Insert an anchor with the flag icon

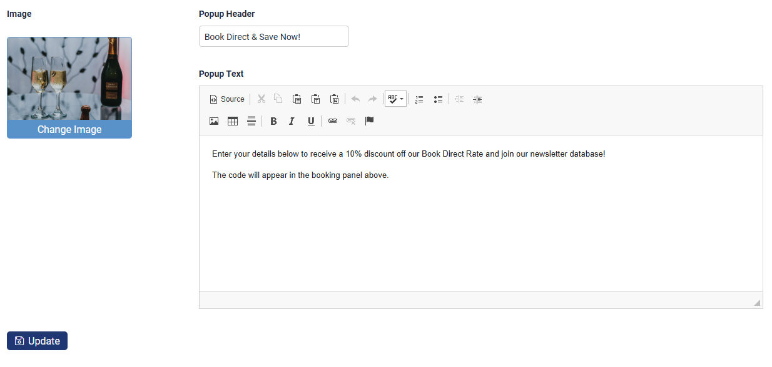(x=370, y=121)
